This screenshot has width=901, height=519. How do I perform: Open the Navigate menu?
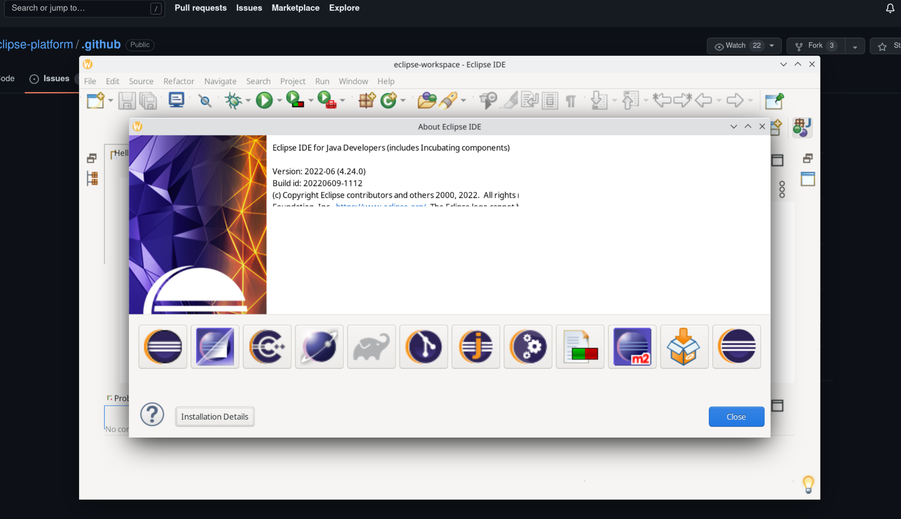(220, 81)
